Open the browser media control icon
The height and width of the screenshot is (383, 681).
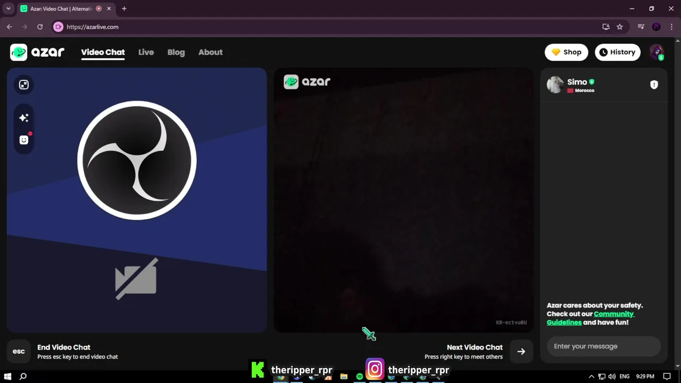tap(641, 27)
